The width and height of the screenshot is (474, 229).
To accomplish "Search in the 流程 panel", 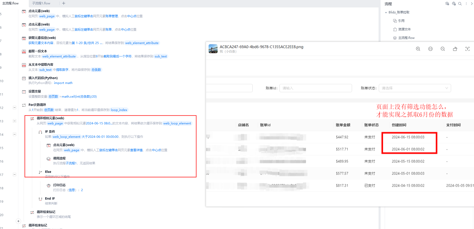I will pos(460,4).
